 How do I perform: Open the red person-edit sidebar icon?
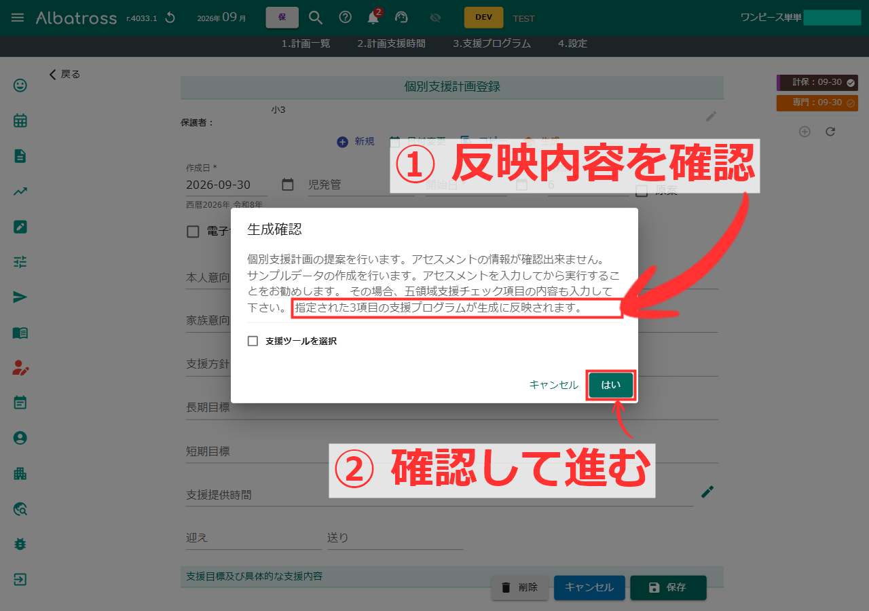tap(20, 368)
